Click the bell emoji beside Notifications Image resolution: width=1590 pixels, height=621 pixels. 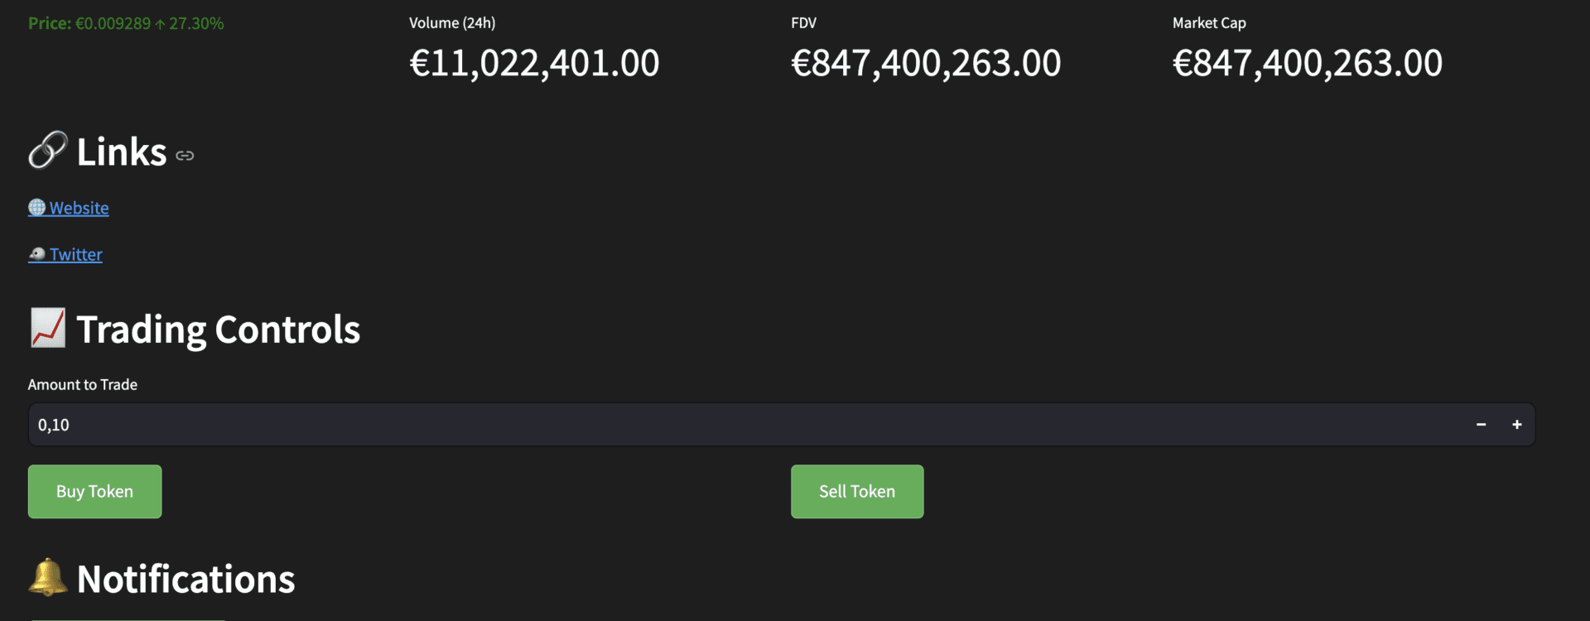click(48, 577)
